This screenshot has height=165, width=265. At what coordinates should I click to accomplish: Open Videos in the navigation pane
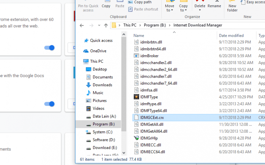pyautogui.click(x=95, y=109)
